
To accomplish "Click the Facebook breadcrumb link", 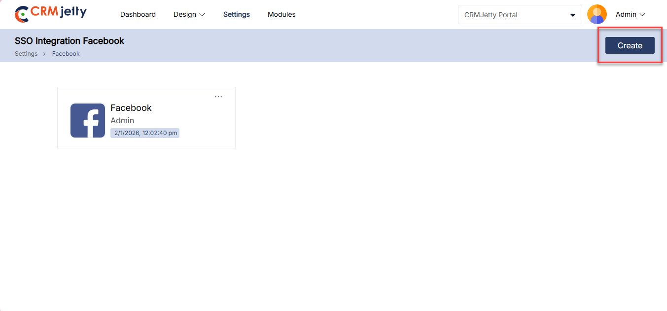I will (66, 54).
